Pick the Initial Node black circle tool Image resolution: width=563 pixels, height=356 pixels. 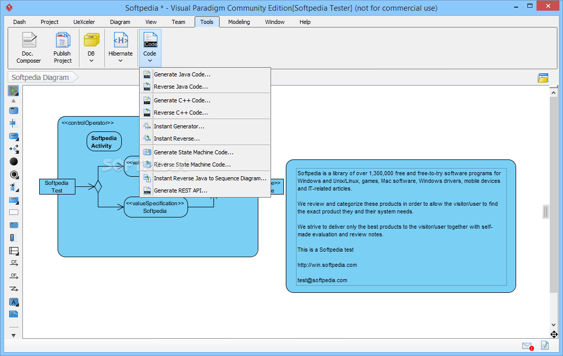coord(14,161)
